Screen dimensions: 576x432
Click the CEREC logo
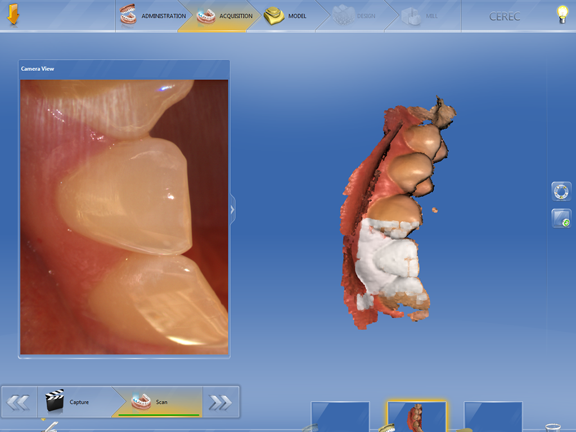click(505, 16)
